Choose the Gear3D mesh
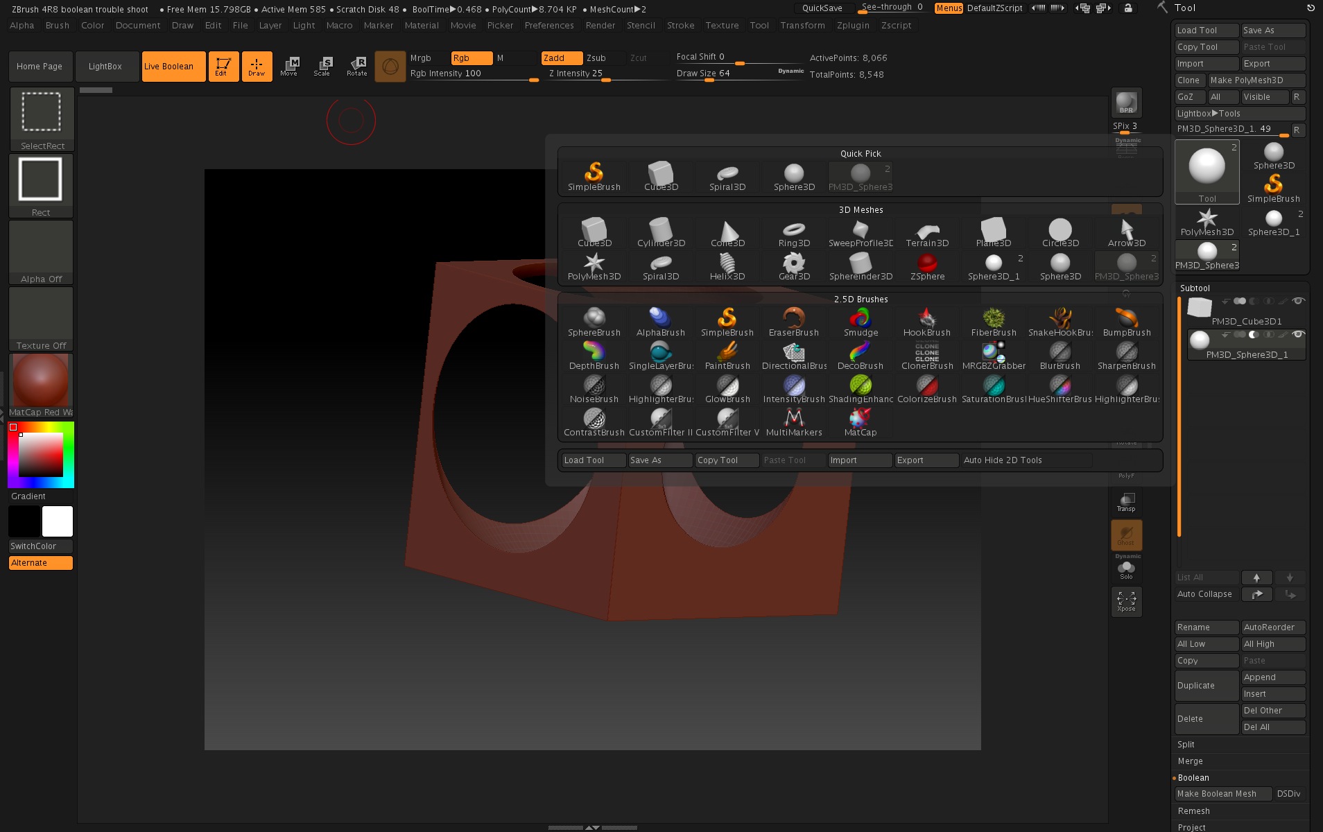1323x832 pixels. pyautogui.click(x=794, y=266)
